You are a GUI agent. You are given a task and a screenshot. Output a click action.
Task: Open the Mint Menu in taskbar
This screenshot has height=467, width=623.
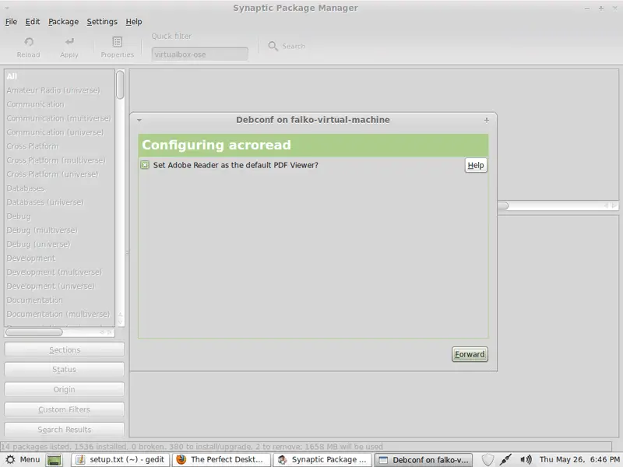pyautogui.click(x=23, y=459)
